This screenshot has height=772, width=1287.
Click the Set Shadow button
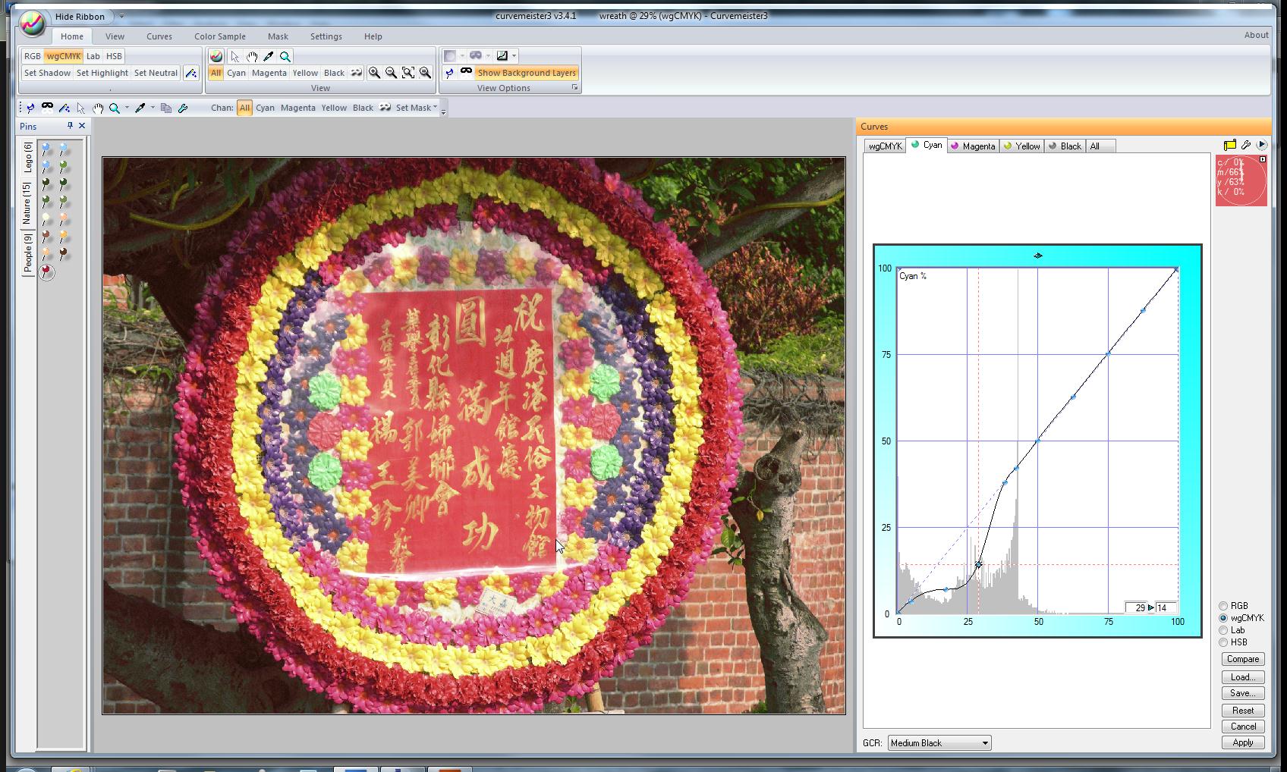pyautogui.click(x=47, y=73)
